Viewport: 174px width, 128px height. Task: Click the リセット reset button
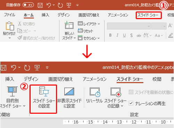[x=85, y=31]
